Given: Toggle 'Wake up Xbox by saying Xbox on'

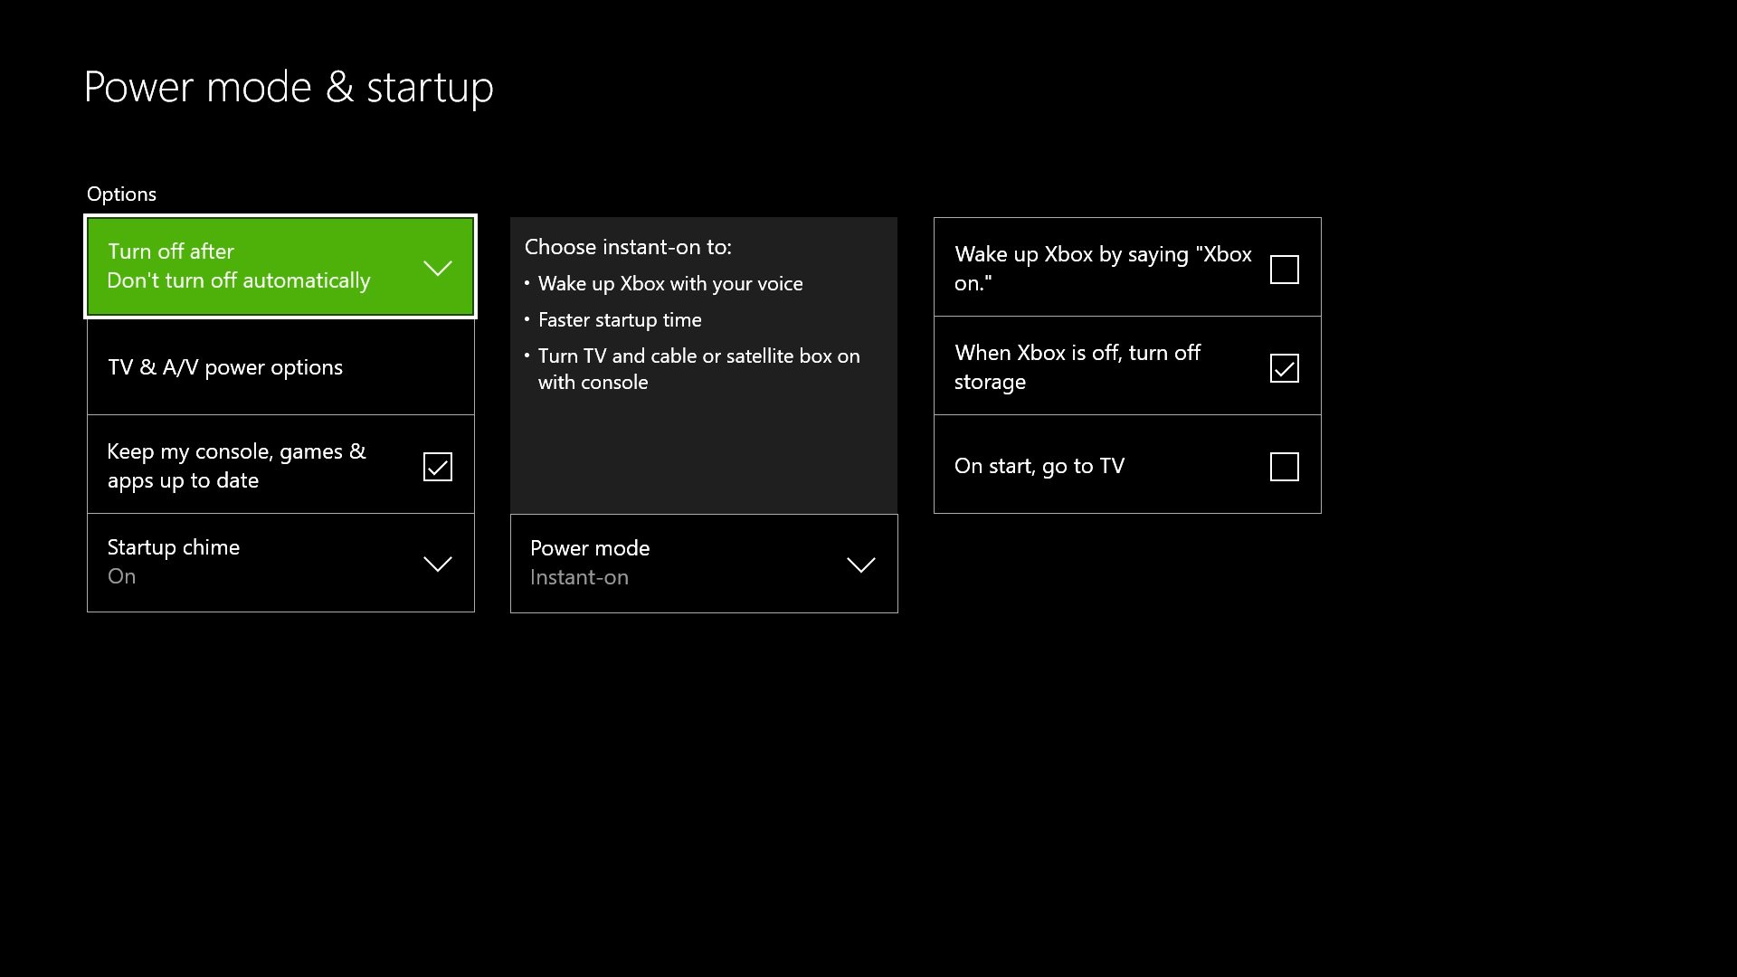Looking at the screenshot, I should pyautogui.click(x=1284, y=269).
